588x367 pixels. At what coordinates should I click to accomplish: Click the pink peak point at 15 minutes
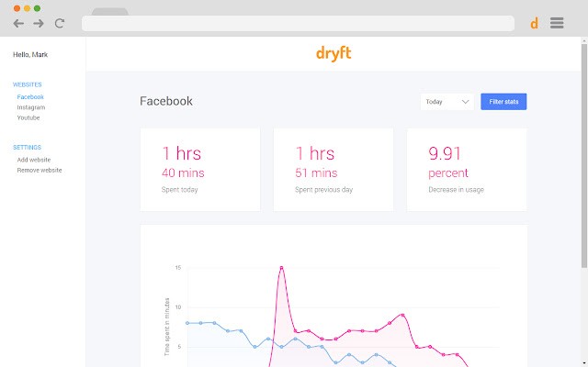point(281,268)
